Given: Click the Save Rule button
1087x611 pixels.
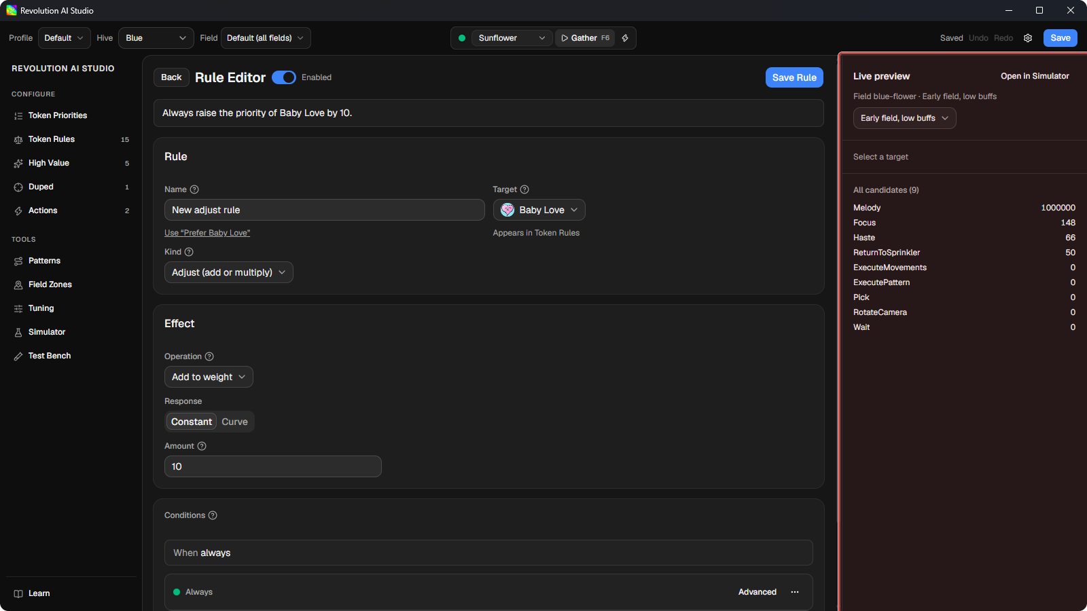Looking at the screenshot, I should 794,77.
